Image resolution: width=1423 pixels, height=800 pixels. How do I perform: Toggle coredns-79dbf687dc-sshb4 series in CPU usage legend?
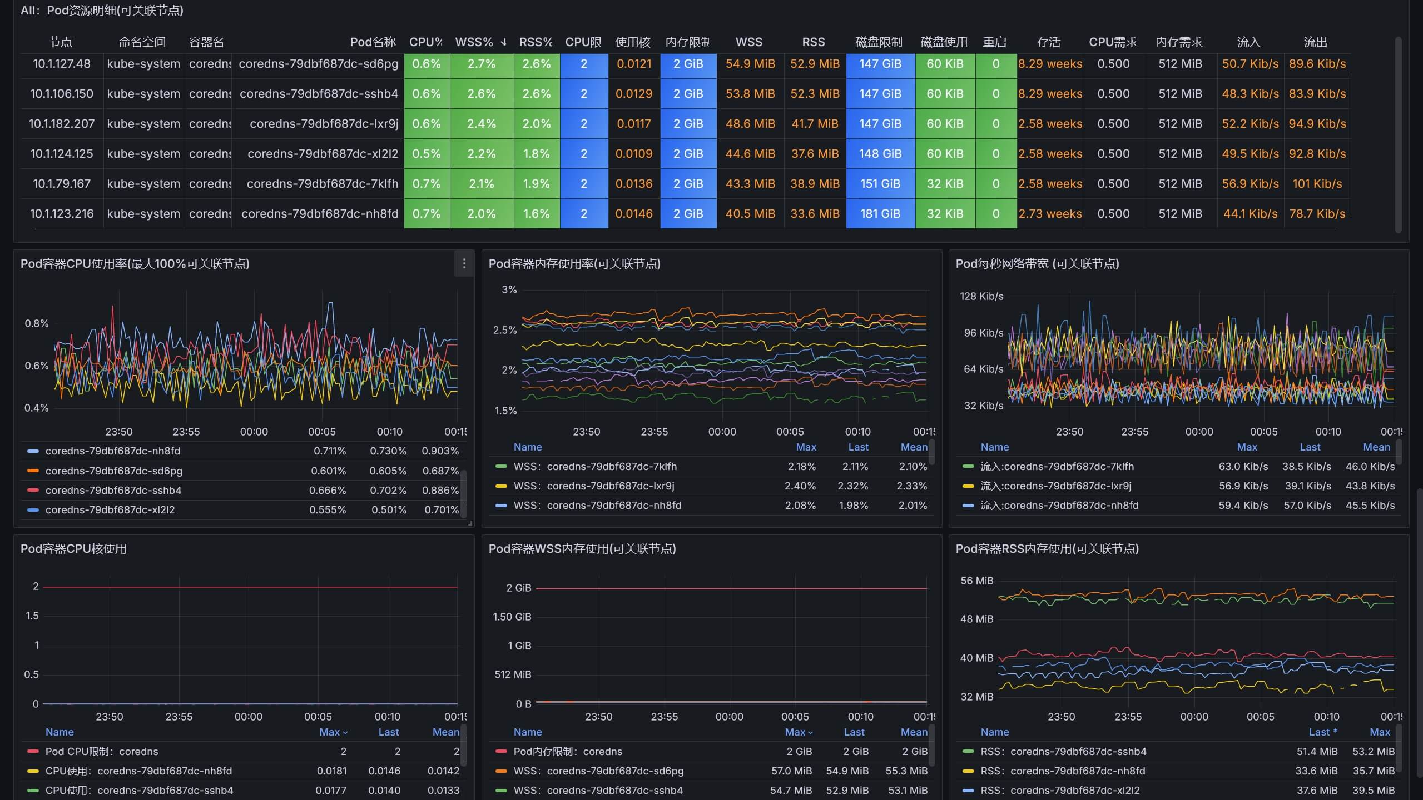coord(113,491)
